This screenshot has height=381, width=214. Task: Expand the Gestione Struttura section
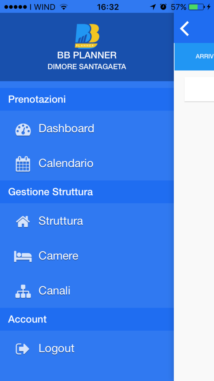click(50, 192)
